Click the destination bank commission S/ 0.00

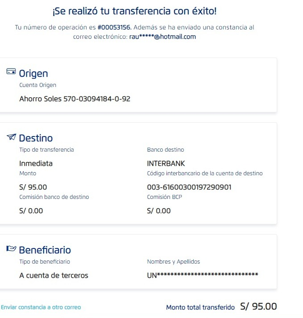point(31,211)
